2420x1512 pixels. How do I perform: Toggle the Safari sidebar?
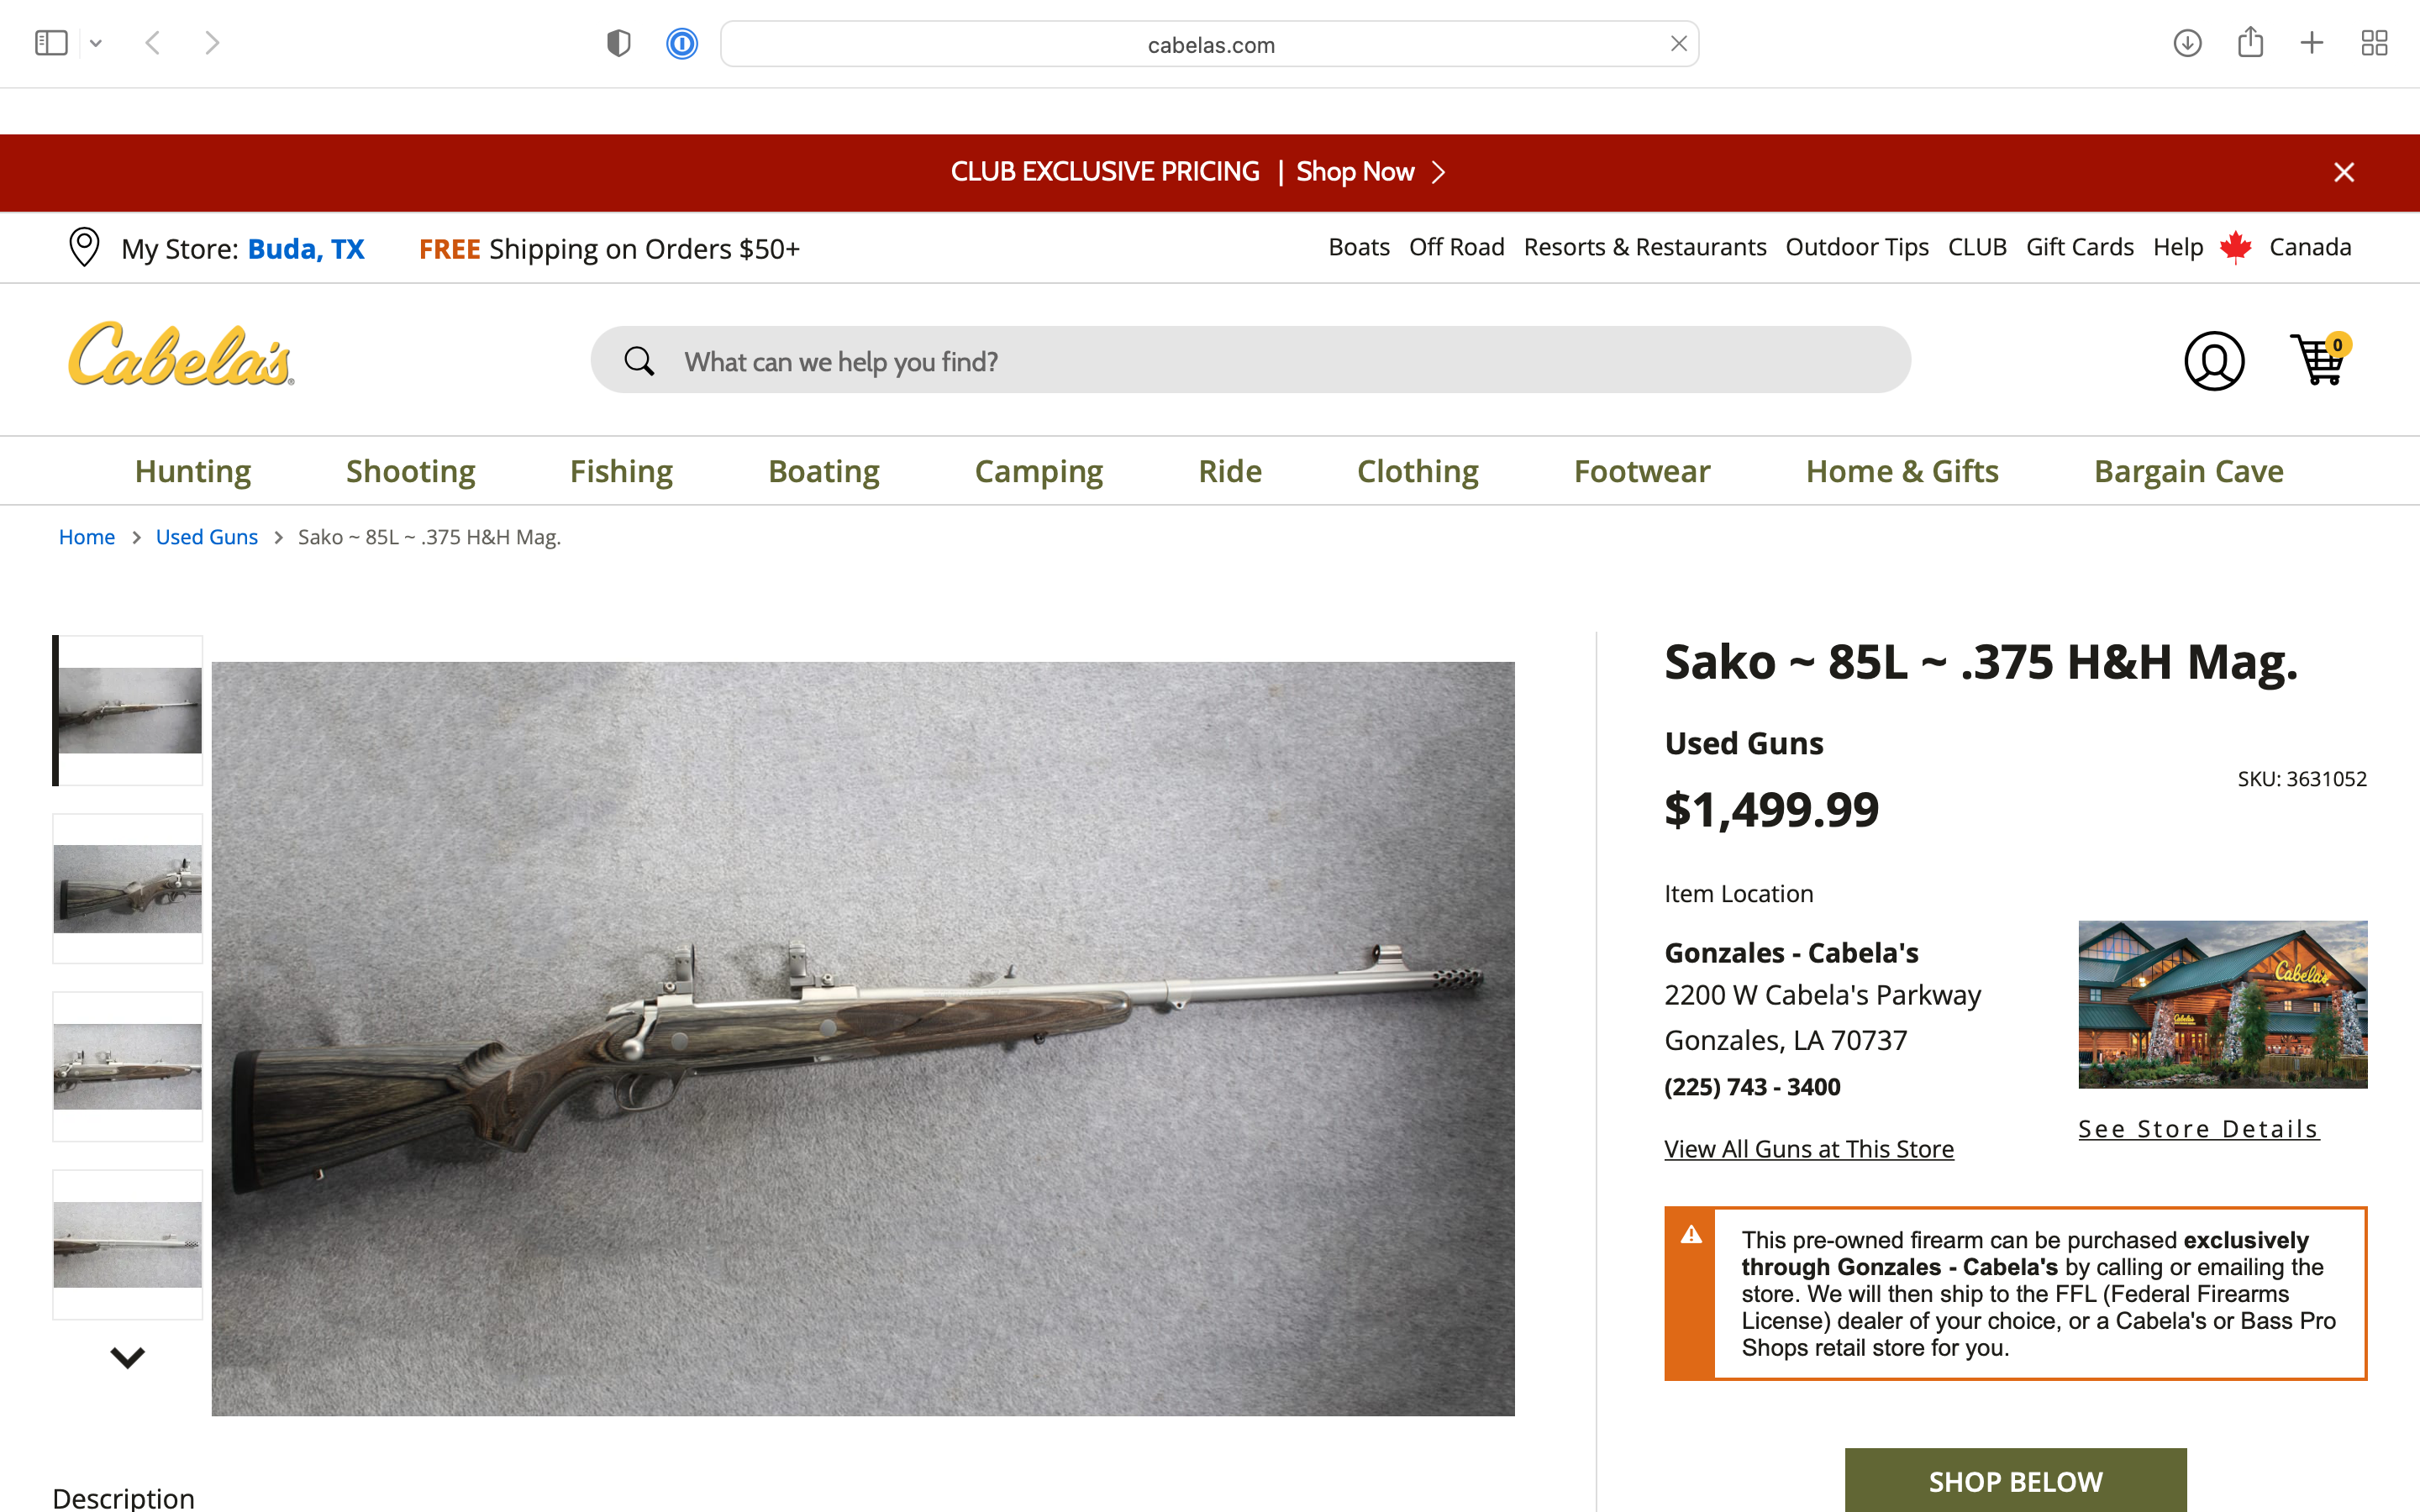(x=51, y=43)
